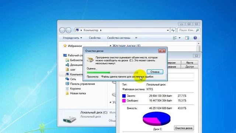Click the disk usage pie chart
Screen dimensions: 236x133
[156, 119]
